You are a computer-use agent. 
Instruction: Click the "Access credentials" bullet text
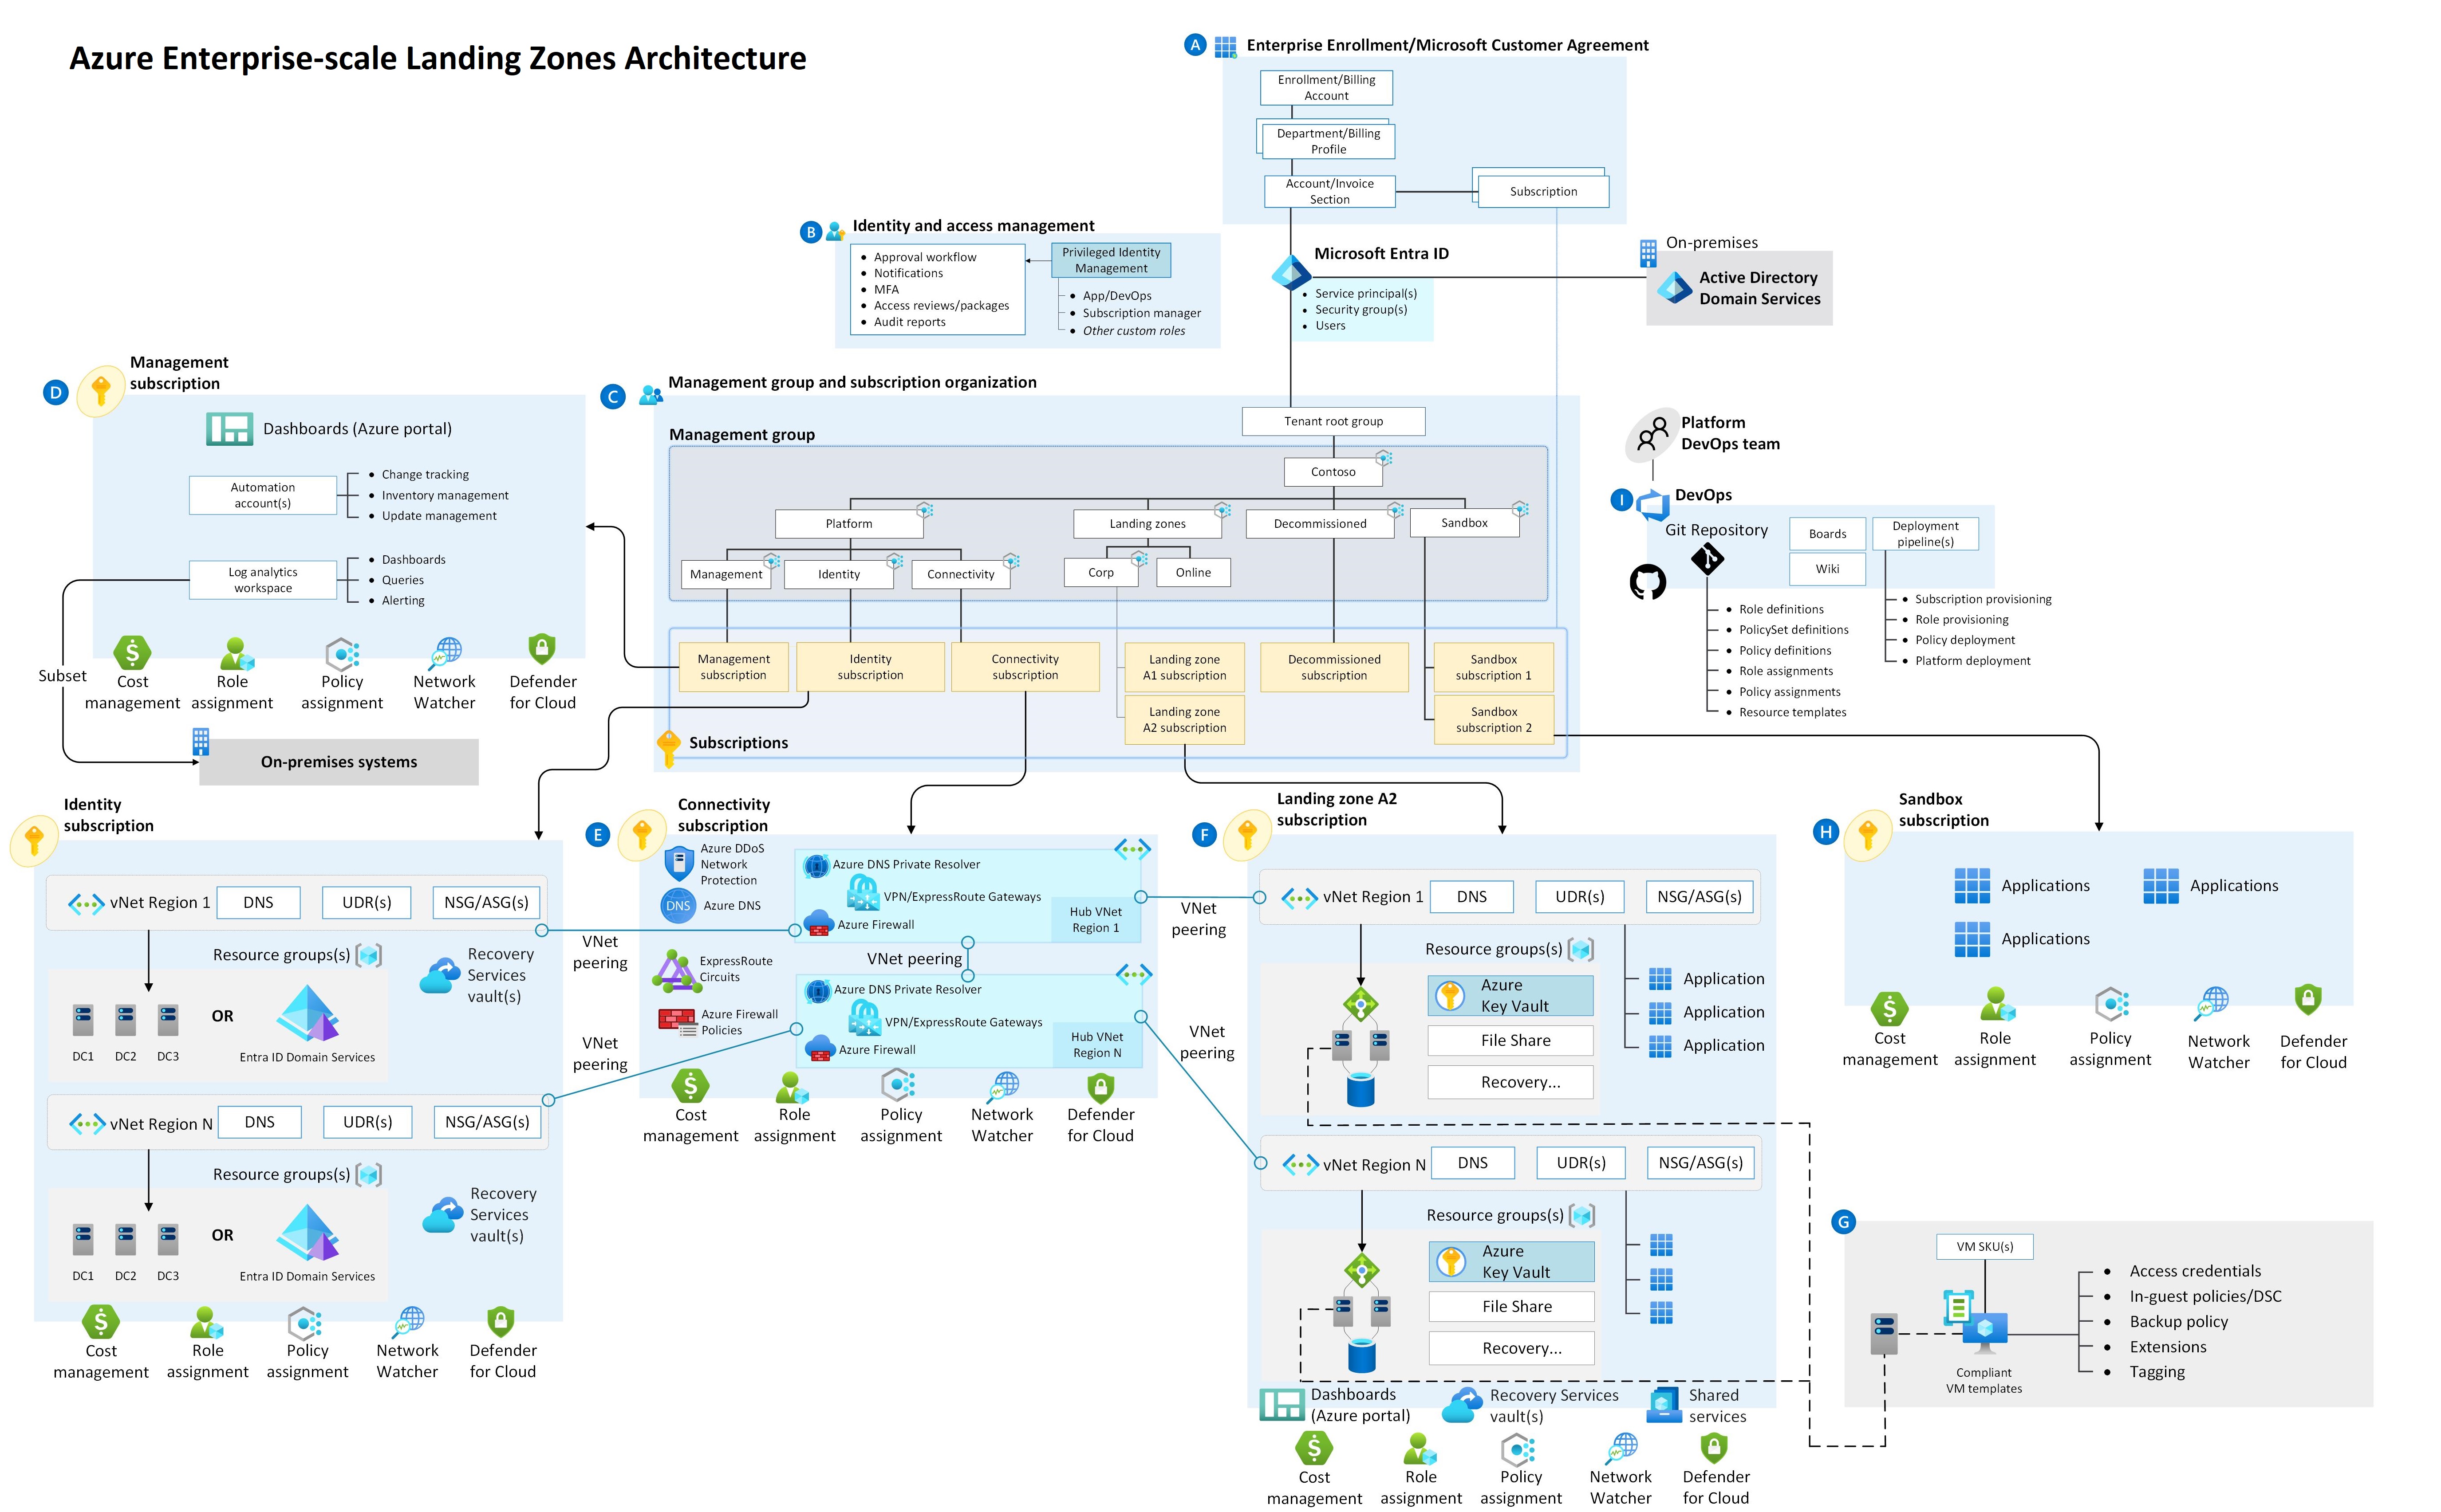2195,1271
